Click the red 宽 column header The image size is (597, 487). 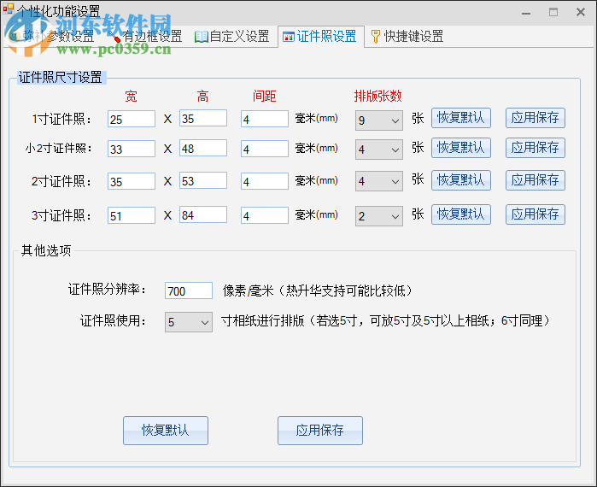click(x=131, y=96)
